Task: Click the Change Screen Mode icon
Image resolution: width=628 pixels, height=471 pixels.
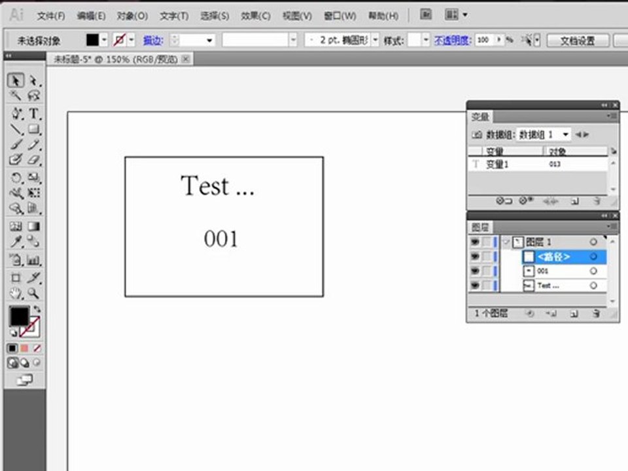Action: (25, 379)
